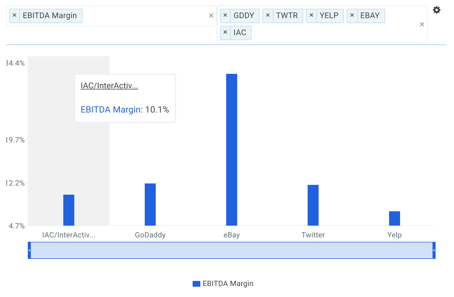Image resolution: width=454 pixels, height=297 pixels.
Task: Select the Yelp bar in chart
Action: click(x=395, y=218)
